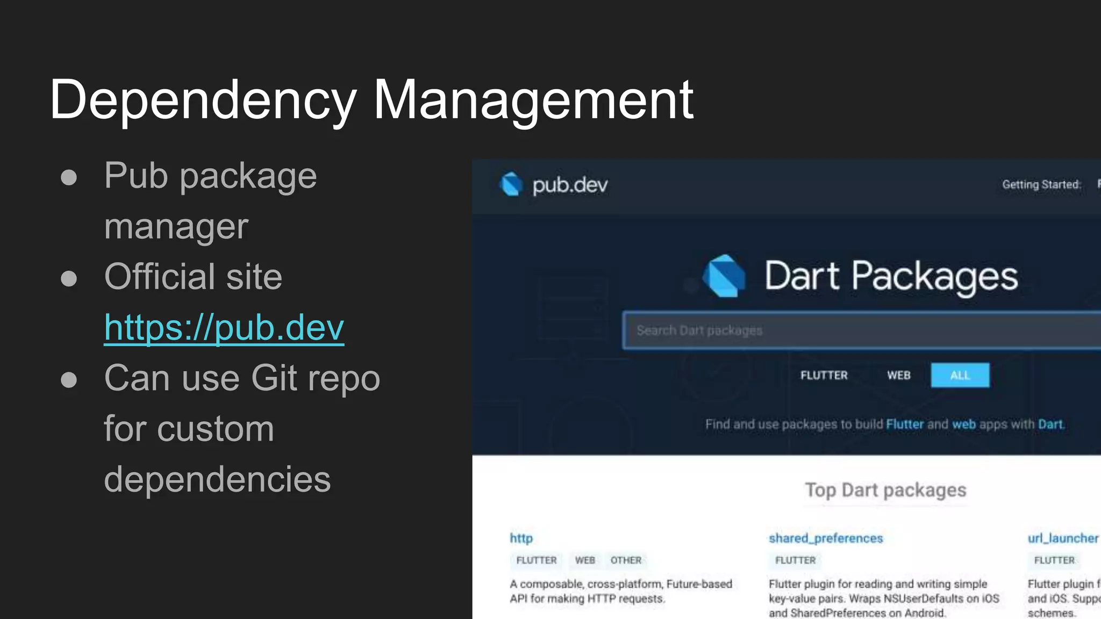
Task: Select the ALL filter tab
Action: (x=960, y=375)
